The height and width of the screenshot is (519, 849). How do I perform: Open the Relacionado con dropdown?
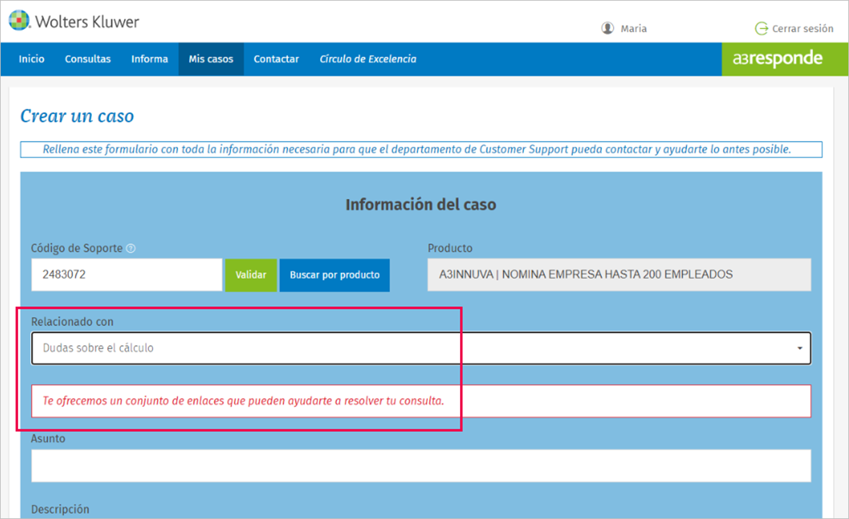click(421, 348)
